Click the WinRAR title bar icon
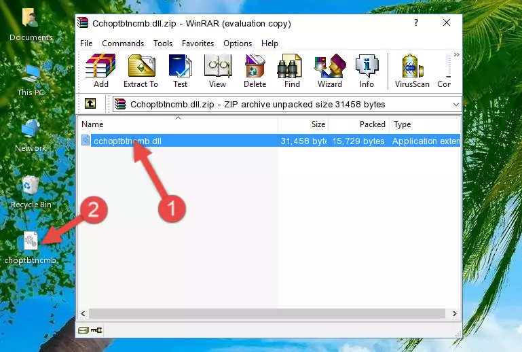The image size is (522, 352). pos(83,22)
